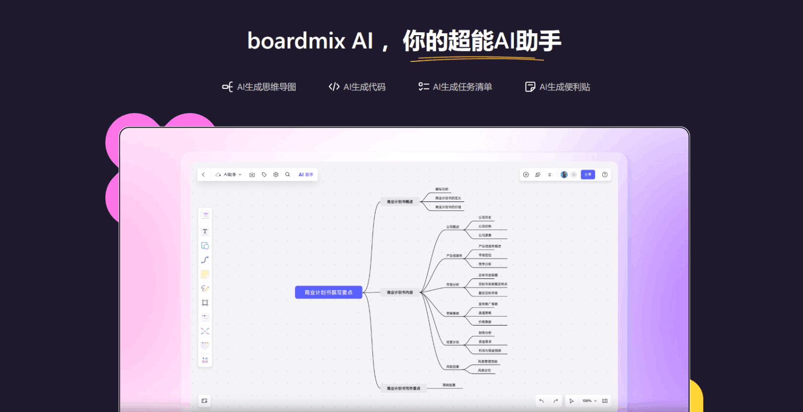The height and width of the screenshot is (412, 803).
Task: Select the 公司概述 branch node
Action: (453, 227)
